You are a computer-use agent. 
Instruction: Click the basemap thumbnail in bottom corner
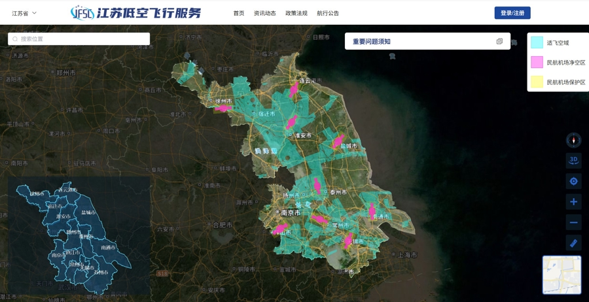click(562, 275)
